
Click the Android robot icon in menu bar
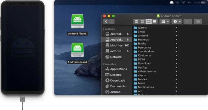172,3
